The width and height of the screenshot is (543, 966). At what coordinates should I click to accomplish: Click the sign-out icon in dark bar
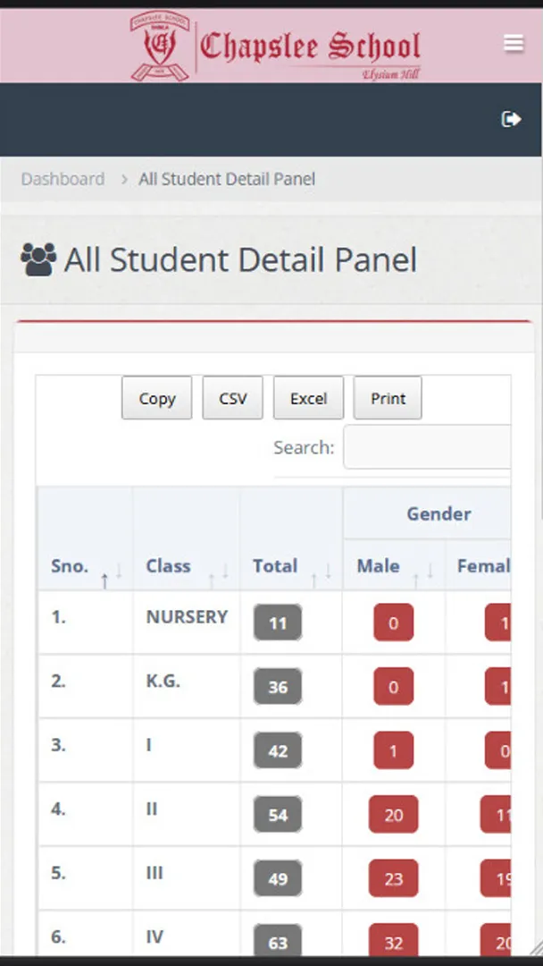[512, 119]
